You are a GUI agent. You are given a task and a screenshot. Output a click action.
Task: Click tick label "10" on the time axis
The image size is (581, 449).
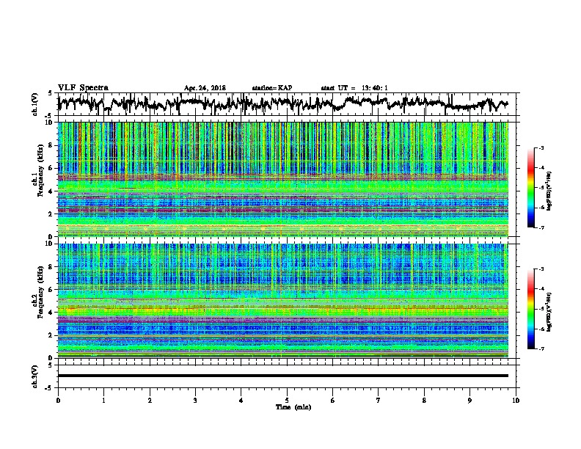tap(516, 401)
